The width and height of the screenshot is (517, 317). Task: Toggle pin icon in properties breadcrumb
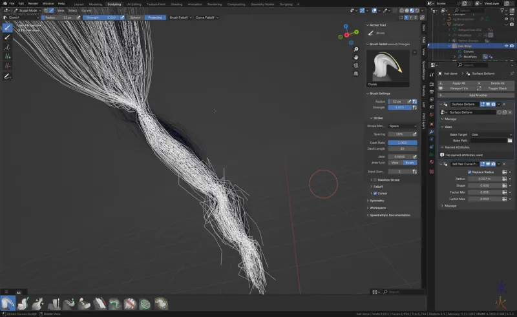[512, 74]
